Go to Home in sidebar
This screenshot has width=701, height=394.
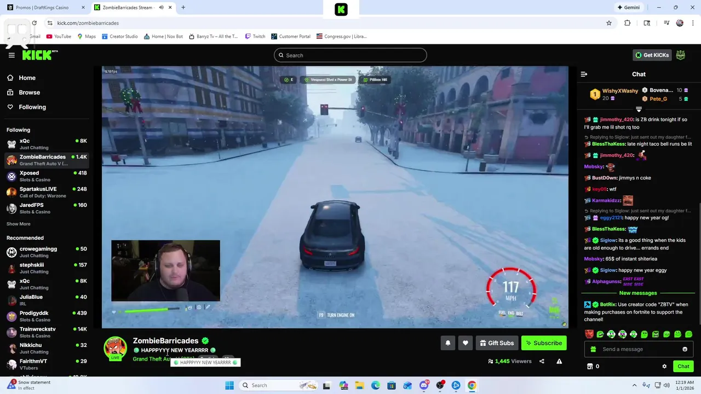click(27, 78)
